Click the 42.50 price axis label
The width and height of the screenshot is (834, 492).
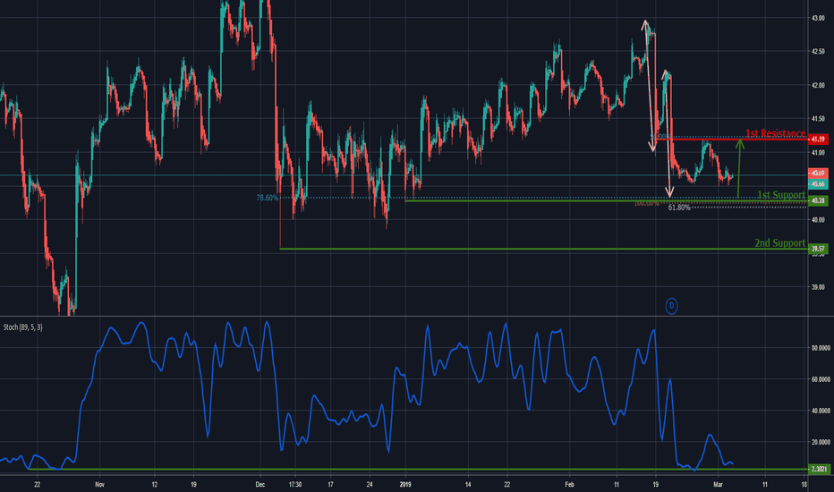[818, 52]
